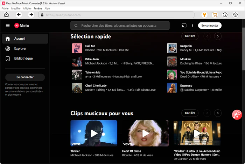Open the Fenêtre menu

(x=38, y=8)
